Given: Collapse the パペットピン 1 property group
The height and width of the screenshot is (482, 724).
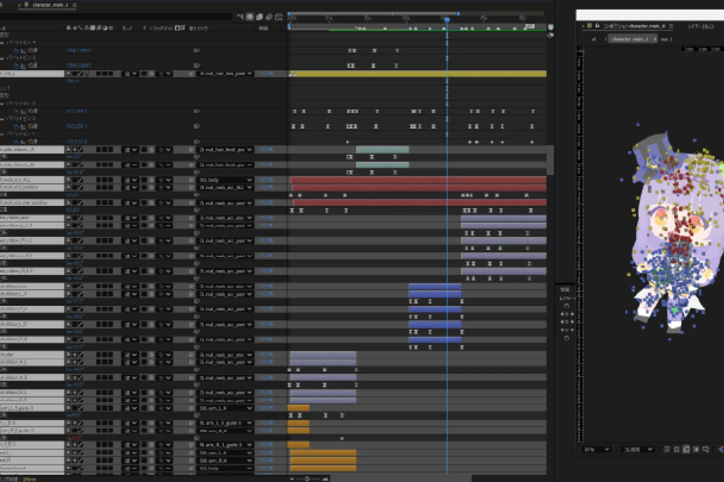Looking at the screenshot, I should 3,134.
